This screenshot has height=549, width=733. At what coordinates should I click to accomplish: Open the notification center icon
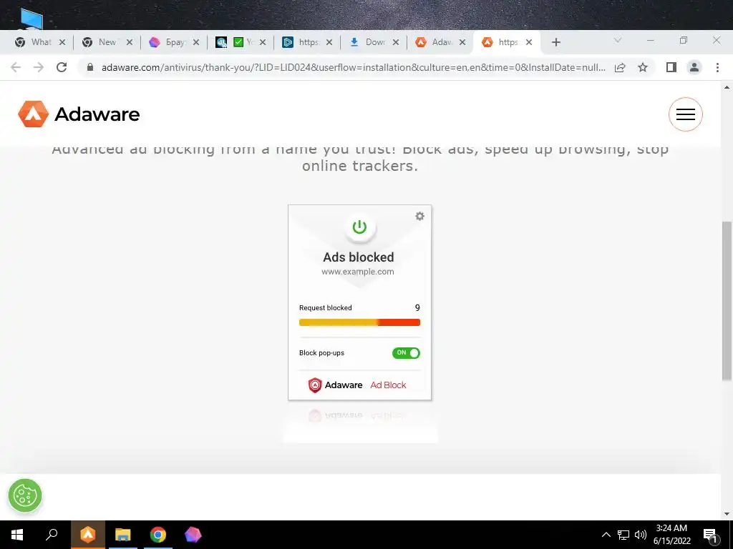coord(710,535)
